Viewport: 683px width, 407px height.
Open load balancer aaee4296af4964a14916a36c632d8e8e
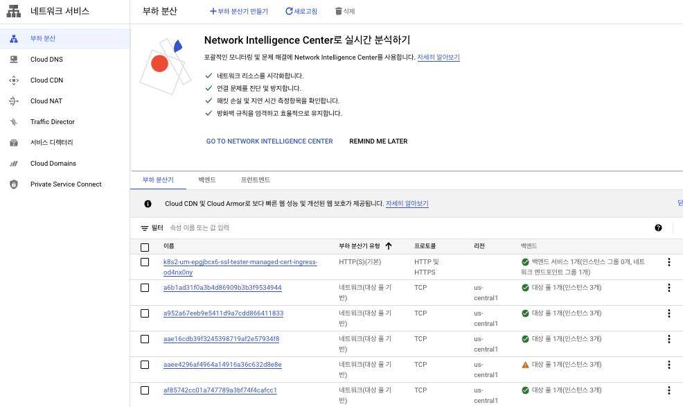pos(222,365)
